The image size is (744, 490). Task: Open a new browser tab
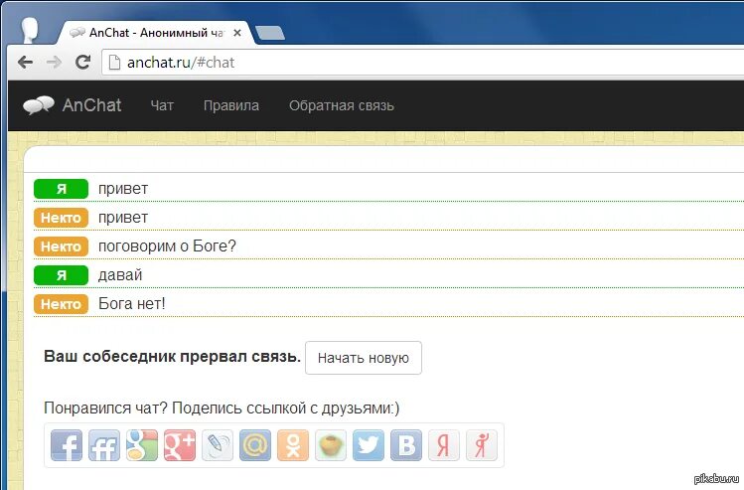(x=269, y=33)
